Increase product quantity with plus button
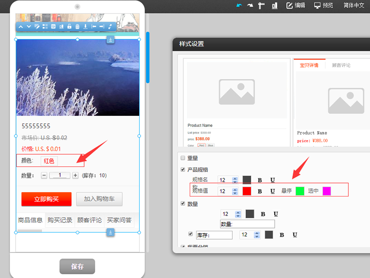 [x=75, y=176]
